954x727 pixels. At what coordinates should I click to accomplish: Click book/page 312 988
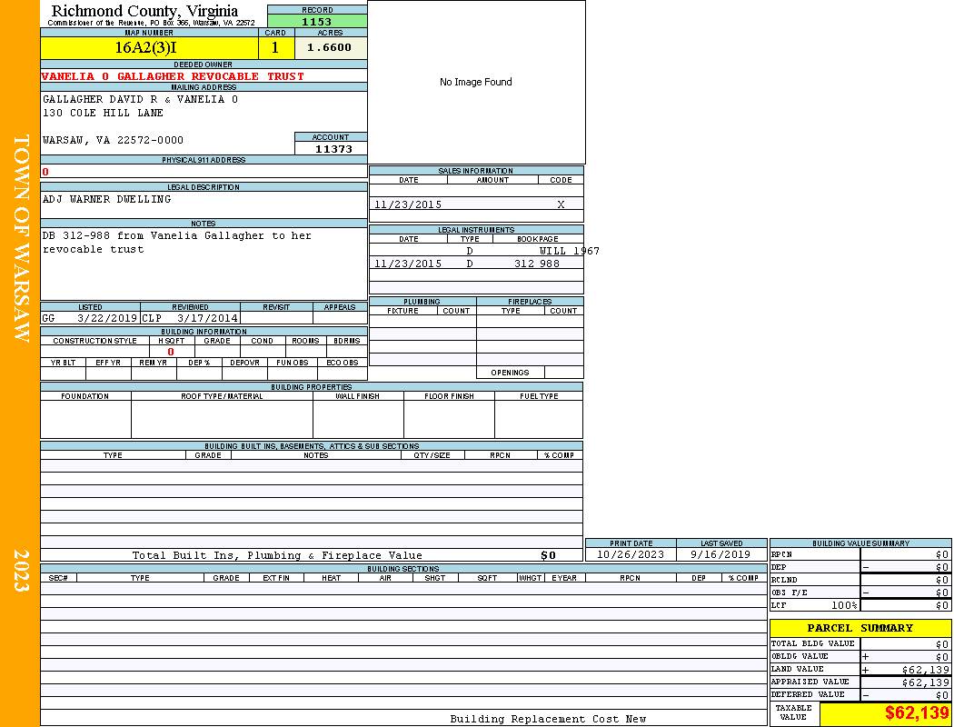[537, 264]
